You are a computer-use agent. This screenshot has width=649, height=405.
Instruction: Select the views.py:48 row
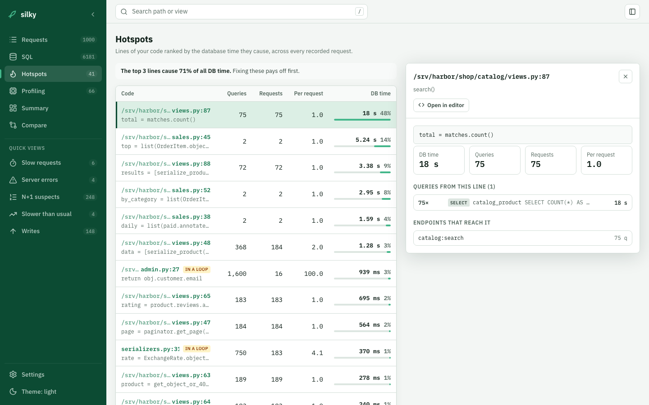[256, 247]
